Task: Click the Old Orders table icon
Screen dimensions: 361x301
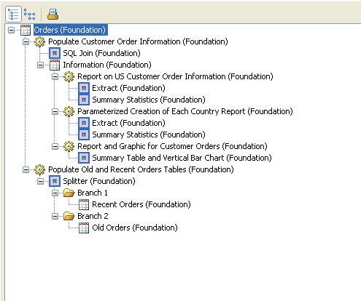Action: click(x=84, y=228)
